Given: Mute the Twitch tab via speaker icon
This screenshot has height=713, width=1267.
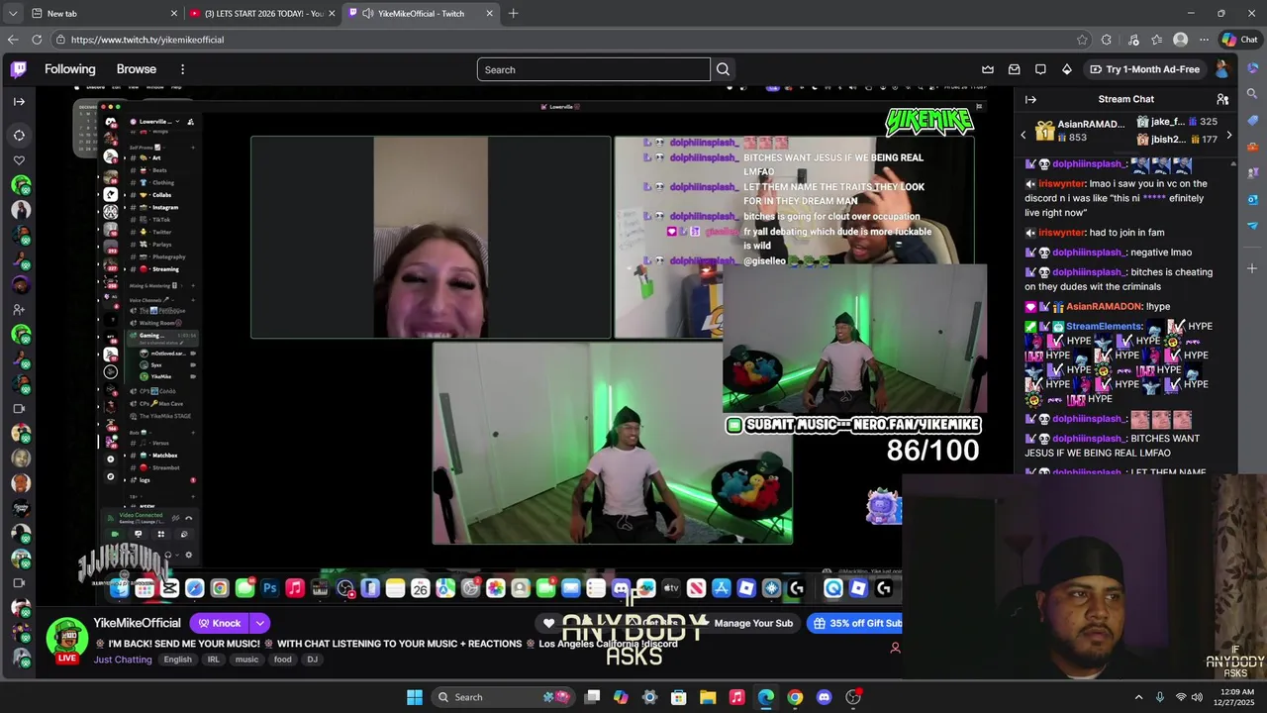Looking at the screenshot, I should pos(368,13).
